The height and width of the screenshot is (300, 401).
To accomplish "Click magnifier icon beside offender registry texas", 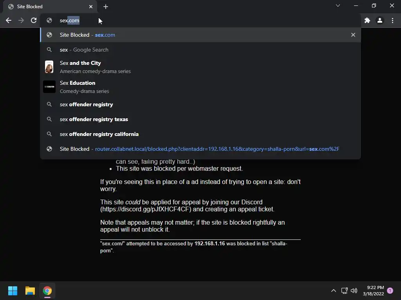I will [x=49, y=119].
